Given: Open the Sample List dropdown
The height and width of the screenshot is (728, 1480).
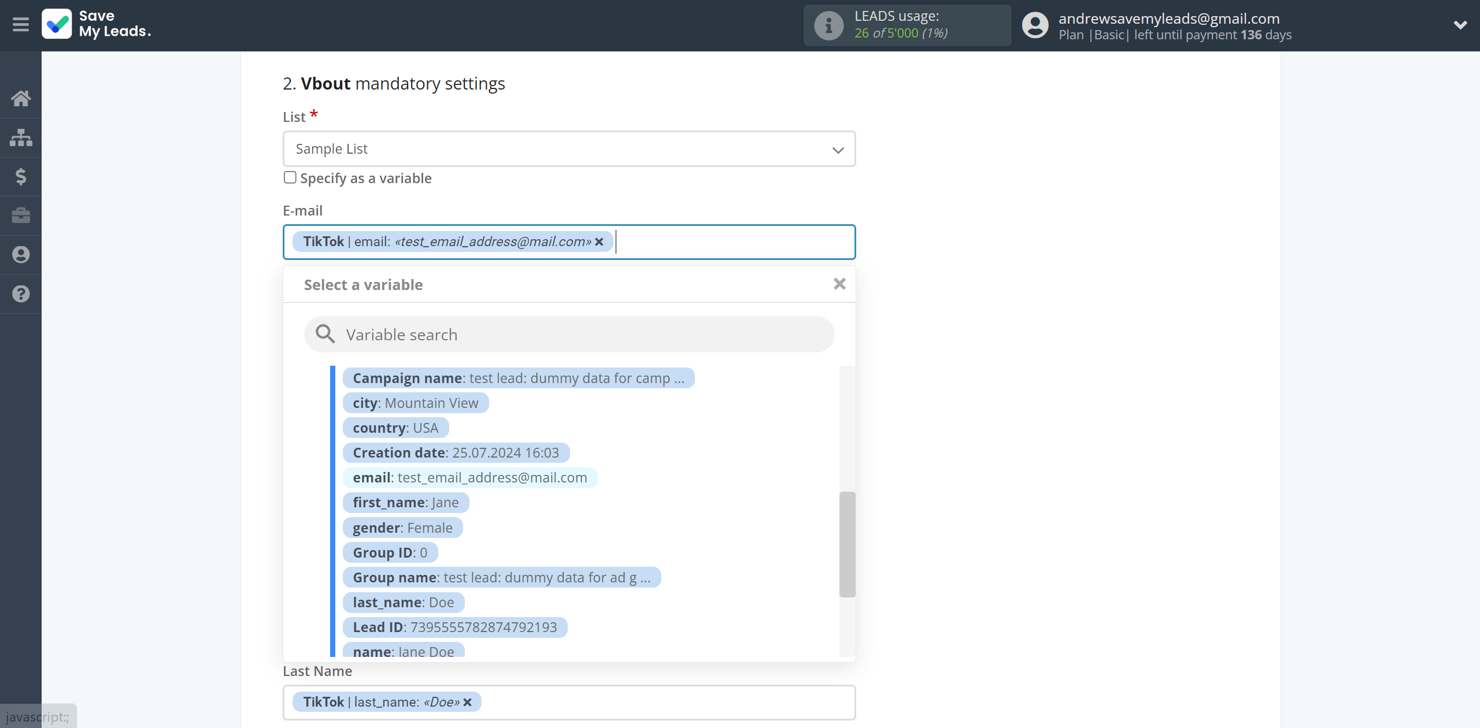Looking at the screenshot, I should 569,149.
